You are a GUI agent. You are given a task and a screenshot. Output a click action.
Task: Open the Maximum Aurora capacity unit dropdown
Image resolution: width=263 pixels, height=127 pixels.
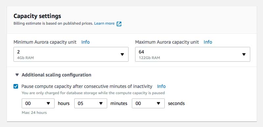click(x=193, y=54)
